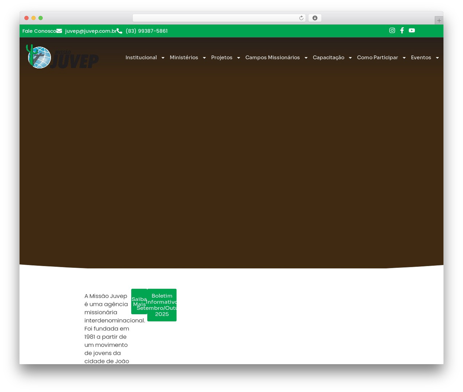Click the juvep@juvep.com.br email link

(90, 31)
